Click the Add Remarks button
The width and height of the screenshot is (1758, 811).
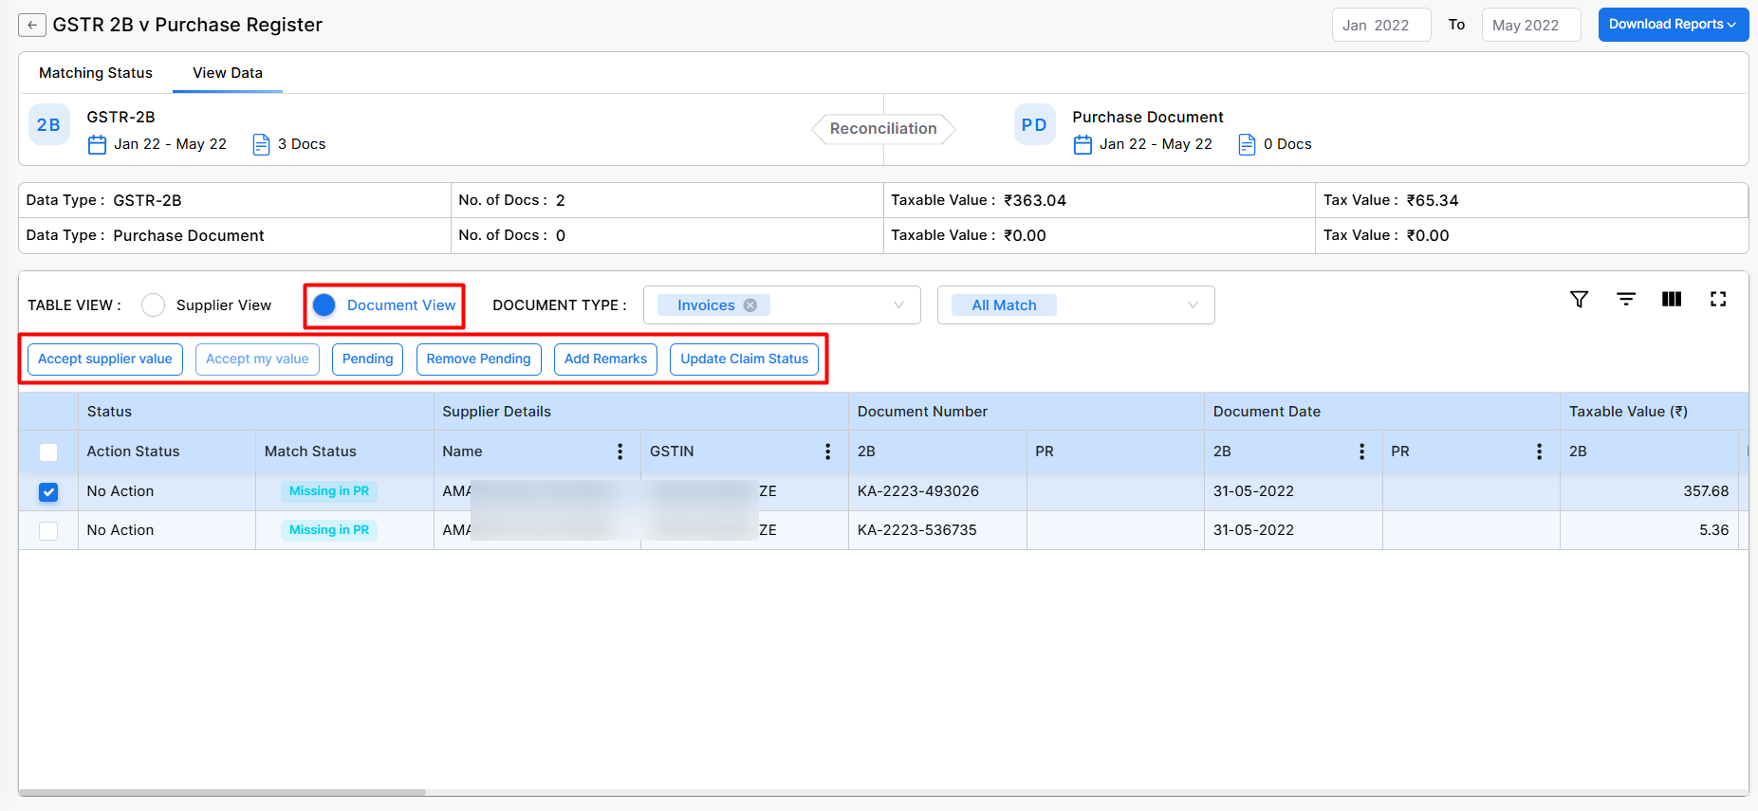click(x=605, y=359)
